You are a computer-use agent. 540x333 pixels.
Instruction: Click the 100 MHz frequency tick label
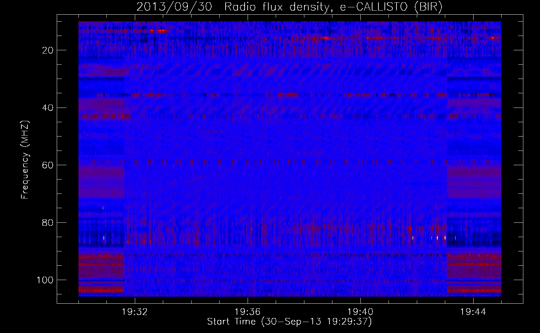coord(45,280)
